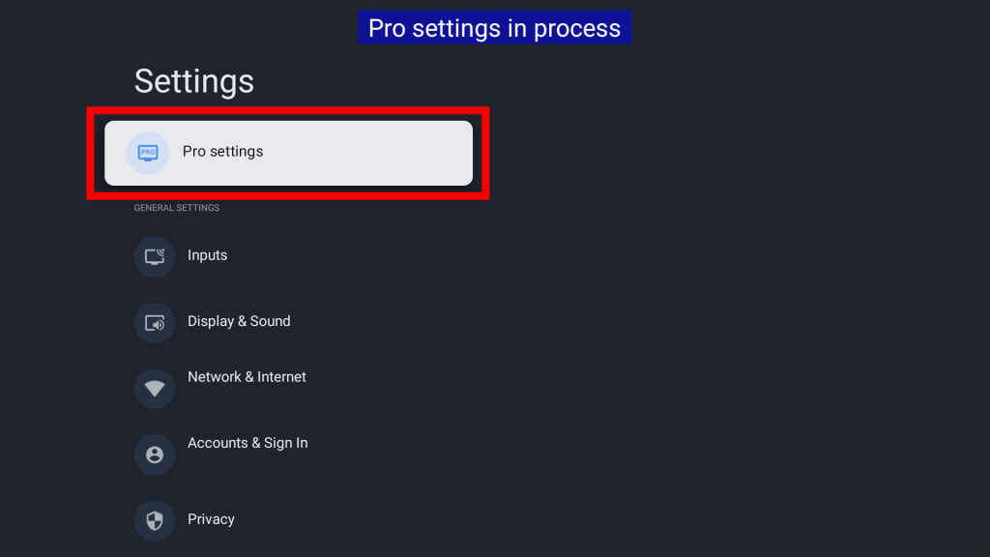
Task: Open the Inputs menu entry
Action: pyautogui.click(x=207, y=255)
